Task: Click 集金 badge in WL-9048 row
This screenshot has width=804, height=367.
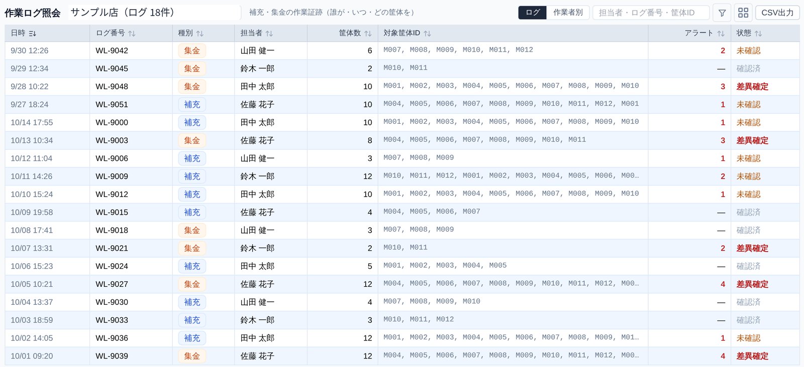Action: coord(192,87)
